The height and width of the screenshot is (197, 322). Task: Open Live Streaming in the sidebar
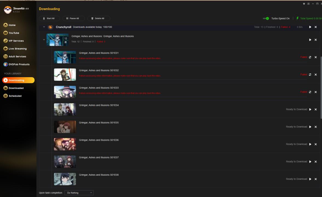pyautogui.click(x=15, y=49)
